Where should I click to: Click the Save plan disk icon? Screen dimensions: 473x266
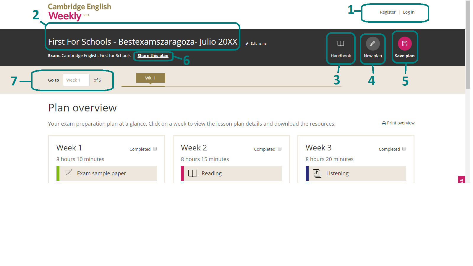[405, 43]
